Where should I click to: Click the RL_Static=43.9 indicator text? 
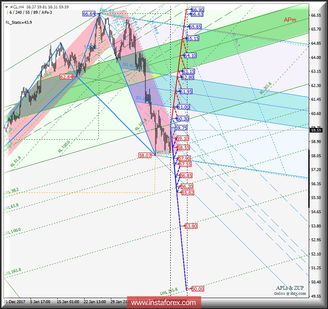pyautogui.click(x=18, y=23)
